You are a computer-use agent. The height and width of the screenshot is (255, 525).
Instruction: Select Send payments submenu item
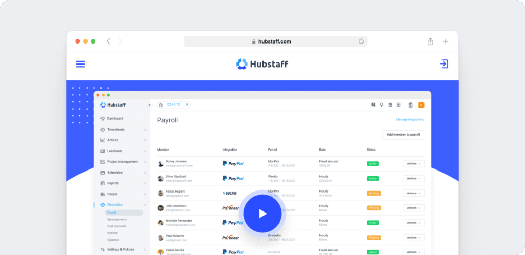[x=117, y=220]
